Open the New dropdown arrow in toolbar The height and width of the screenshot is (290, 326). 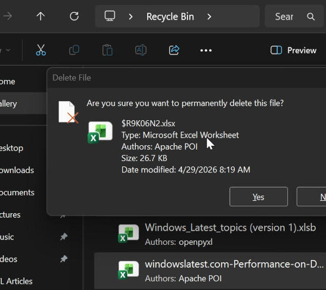click(8, 50)
